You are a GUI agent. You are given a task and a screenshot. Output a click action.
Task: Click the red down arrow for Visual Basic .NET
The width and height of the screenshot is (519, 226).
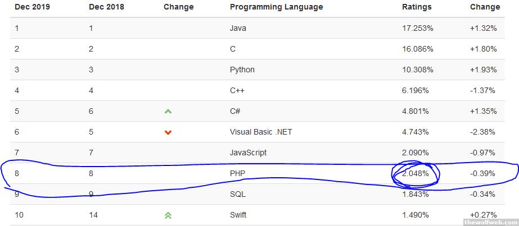(168, 132)
